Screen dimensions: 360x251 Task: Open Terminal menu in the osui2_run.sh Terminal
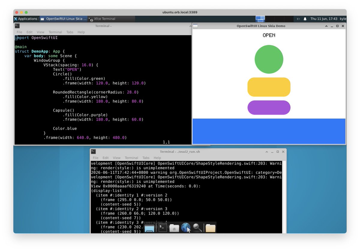click(131, 158)
